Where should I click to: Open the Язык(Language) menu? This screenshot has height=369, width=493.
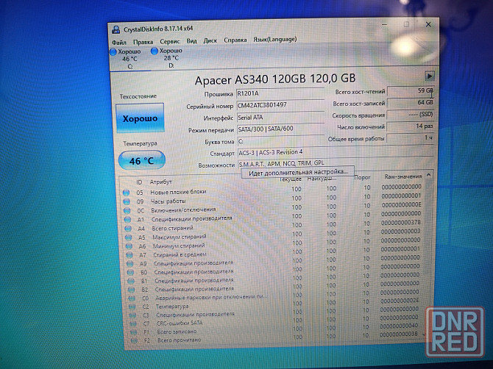274,40
